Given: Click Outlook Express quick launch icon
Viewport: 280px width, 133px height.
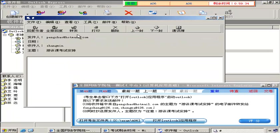Looking at the screenshot, I should click(x=31, y=131).
